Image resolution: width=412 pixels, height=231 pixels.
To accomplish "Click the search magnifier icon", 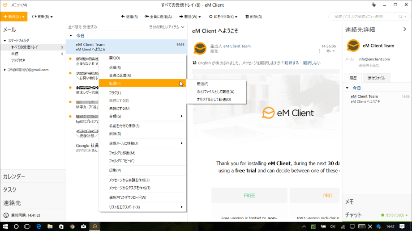I will click(400, 17).
